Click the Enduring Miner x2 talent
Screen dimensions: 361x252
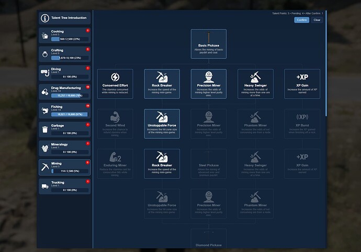click(115, 164)
